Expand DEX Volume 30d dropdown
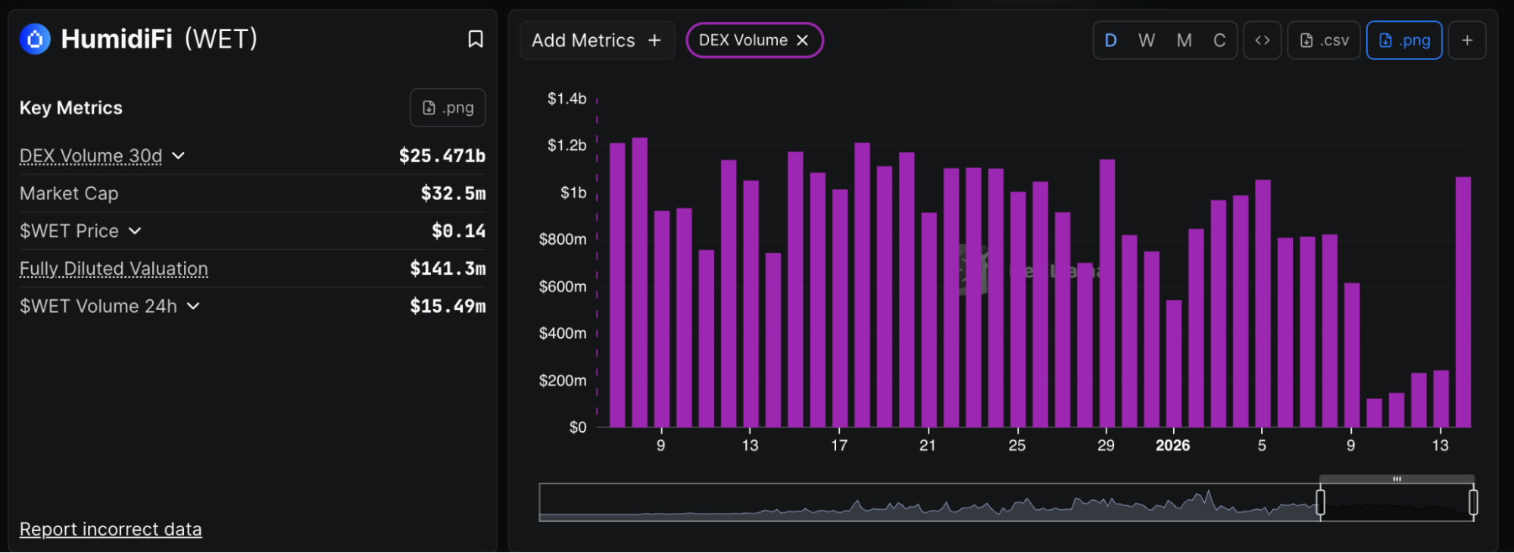The width and height of the screenshot is (1514, 553). point(179,155)
